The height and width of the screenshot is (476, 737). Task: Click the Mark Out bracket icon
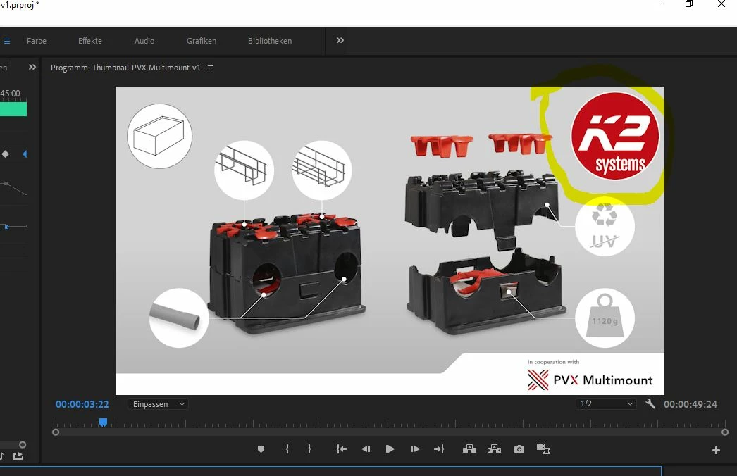(x=309, y=449)
